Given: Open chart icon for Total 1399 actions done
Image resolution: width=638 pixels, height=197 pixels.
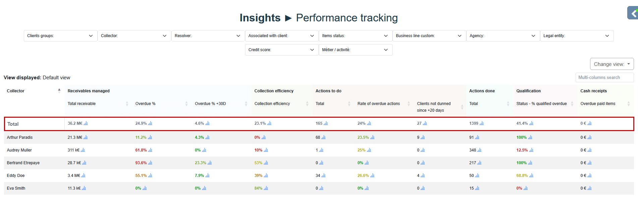Looking at the screenshot, I should coord(481,123).
